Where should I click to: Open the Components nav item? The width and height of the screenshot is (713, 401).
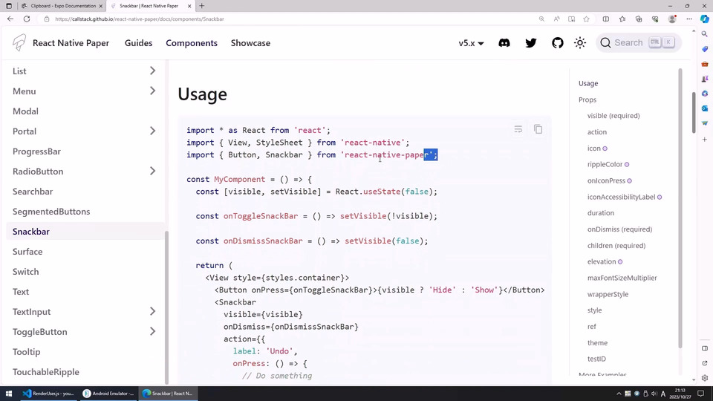[x=192, y=43]
